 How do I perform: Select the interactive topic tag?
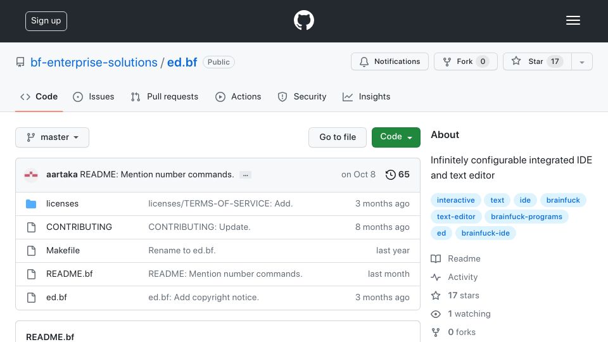tap(455, 200)
